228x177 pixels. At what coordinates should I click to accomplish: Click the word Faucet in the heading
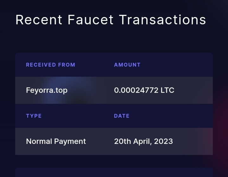[91, 20]
